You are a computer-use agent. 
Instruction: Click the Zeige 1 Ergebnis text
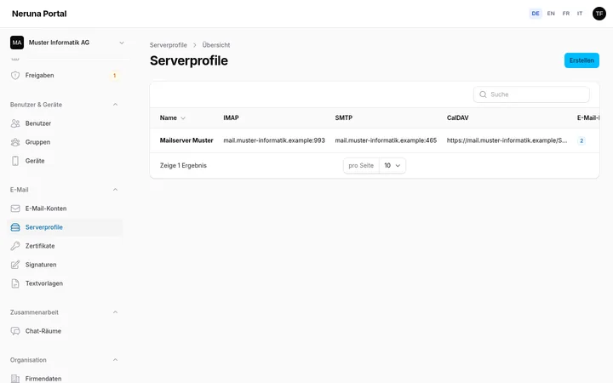183,166
